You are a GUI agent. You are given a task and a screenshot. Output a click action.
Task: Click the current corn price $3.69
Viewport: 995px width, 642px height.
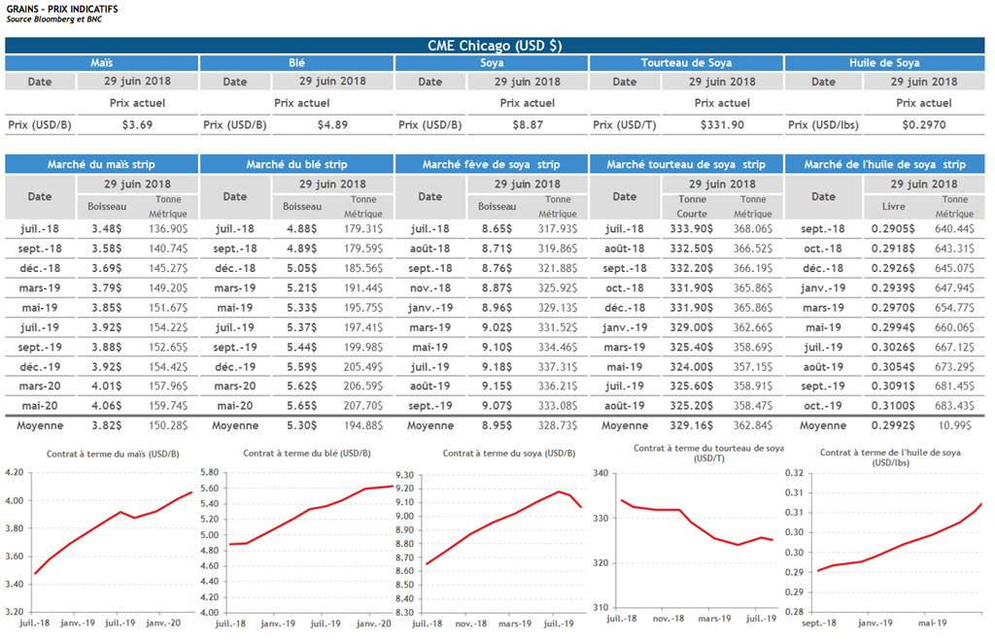(x=138, y=124)
